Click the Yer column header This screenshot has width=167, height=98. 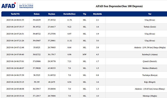[x=150, y=14]
